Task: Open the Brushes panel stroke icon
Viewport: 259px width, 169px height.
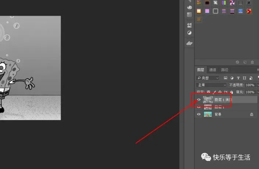Action: tap(189, 43)
